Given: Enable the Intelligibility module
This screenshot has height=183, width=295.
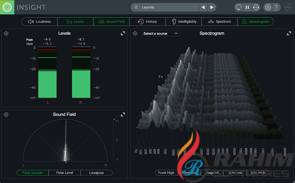Looking at the screenshot, I should pos(183,22).
